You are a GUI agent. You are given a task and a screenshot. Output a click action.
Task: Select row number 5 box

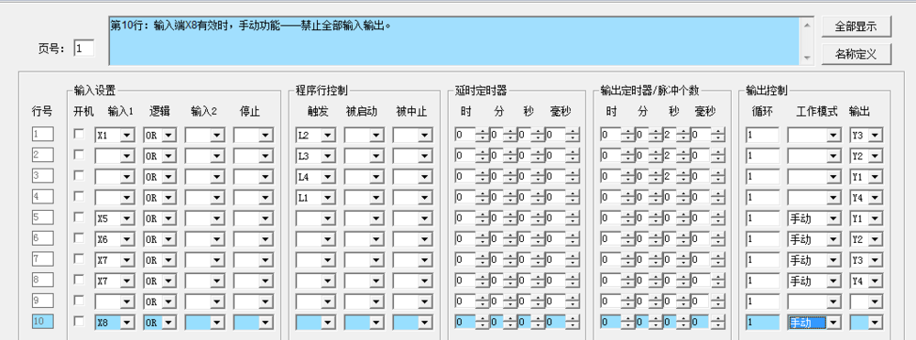(x=43, y=217)
